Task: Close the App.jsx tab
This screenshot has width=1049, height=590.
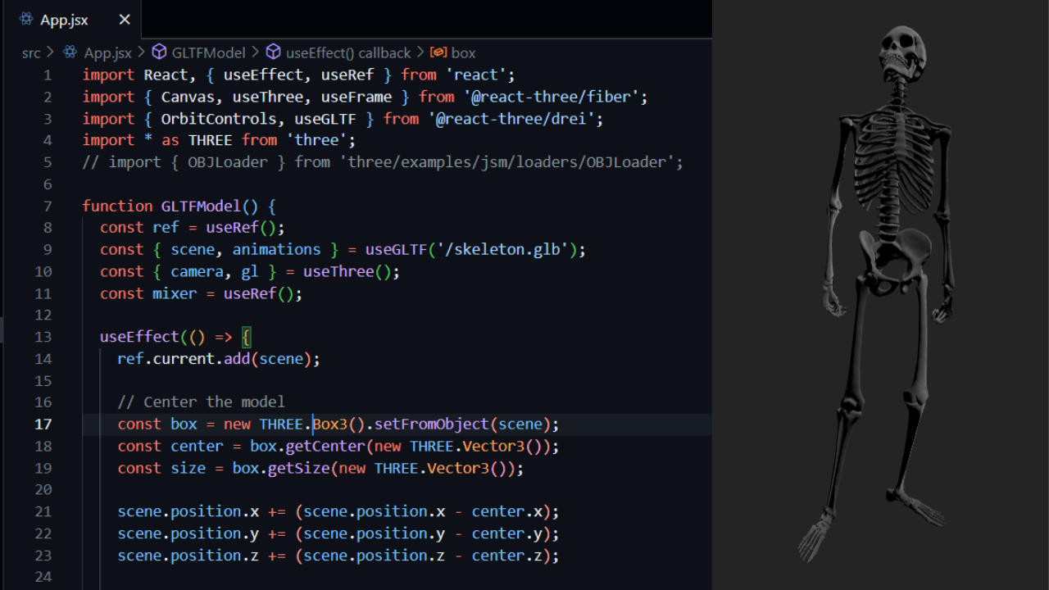Action: pyautogui.click(x=125, y=20)
